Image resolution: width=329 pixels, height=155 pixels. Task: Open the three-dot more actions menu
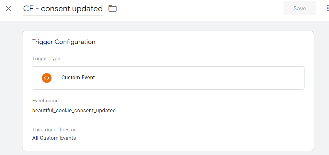click(x=327, y=8)
